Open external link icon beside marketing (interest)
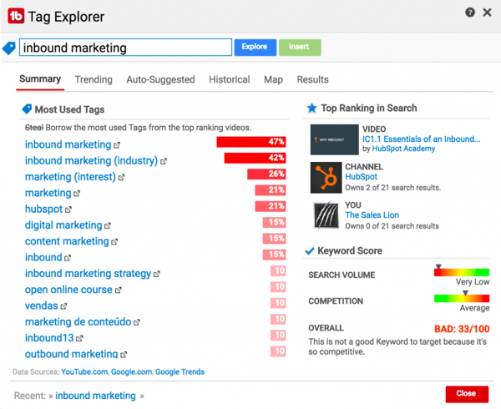The height and width of the screenshot is (409, 501). pos(121,177)
